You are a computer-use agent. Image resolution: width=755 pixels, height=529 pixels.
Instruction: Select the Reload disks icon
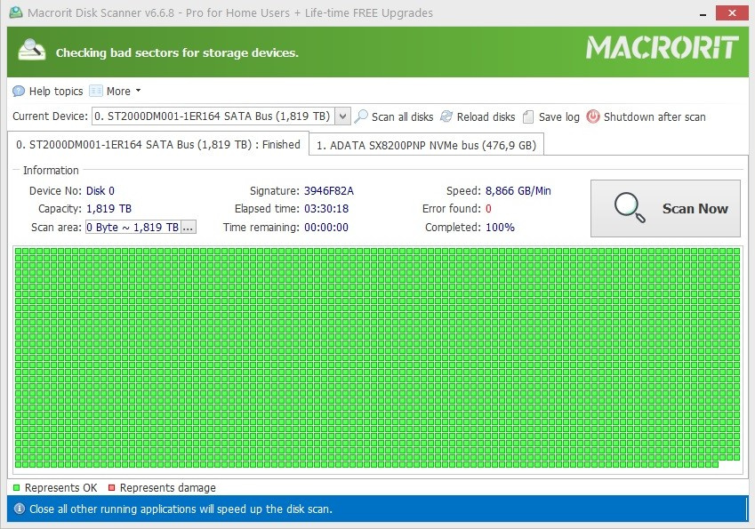click(447, 116)
